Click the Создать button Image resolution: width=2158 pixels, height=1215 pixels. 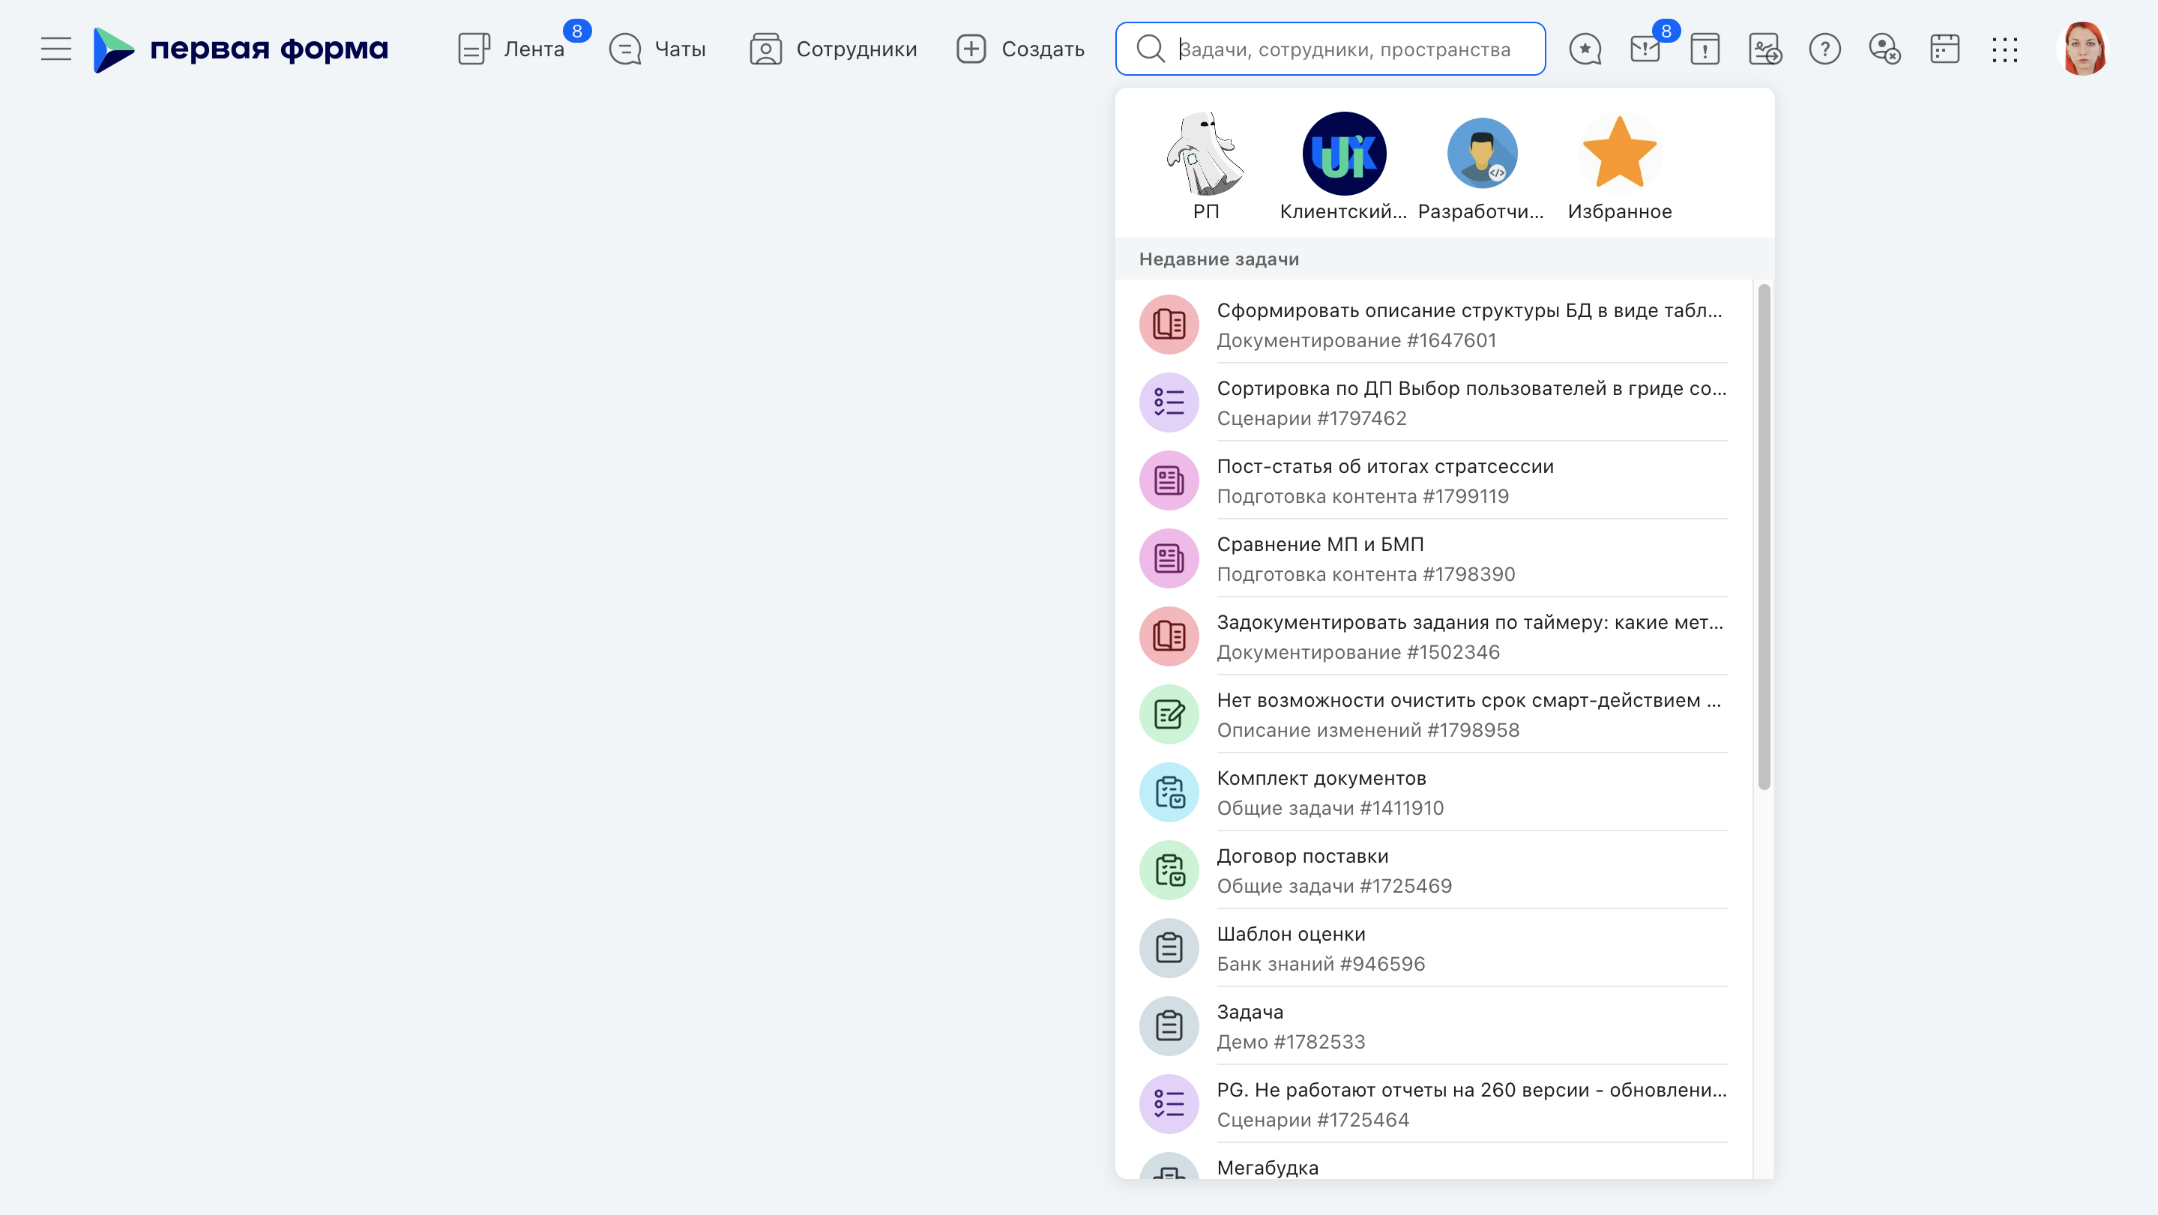click(1020, 49)
